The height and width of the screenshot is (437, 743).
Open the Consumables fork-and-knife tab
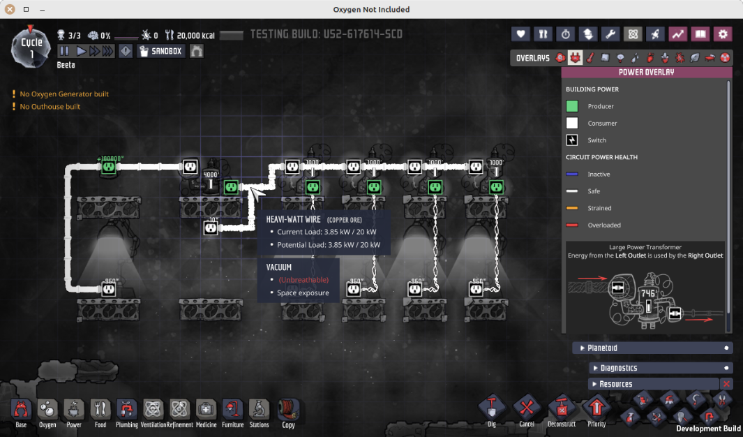(x=543, y=34)
